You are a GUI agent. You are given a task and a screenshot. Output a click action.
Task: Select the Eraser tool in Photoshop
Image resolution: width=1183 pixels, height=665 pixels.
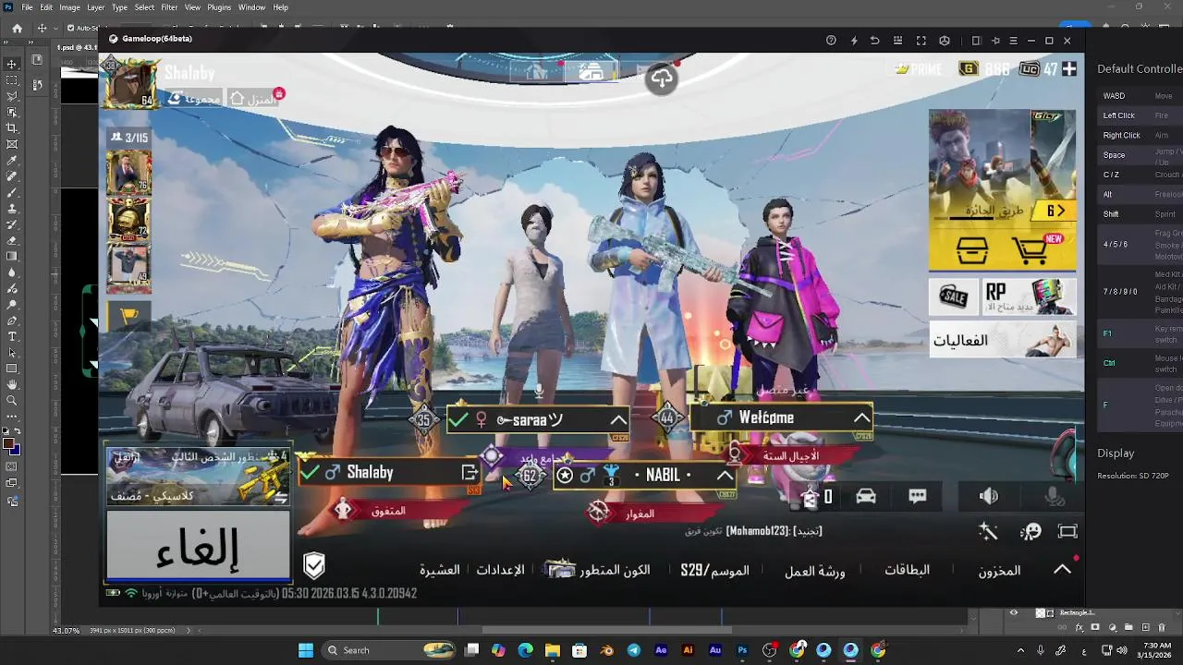pos(12,240)
